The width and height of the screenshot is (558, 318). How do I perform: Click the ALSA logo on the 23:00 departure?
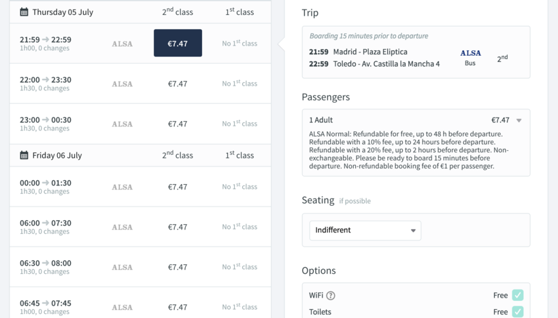pyautogui.click(x=122, y=124)
